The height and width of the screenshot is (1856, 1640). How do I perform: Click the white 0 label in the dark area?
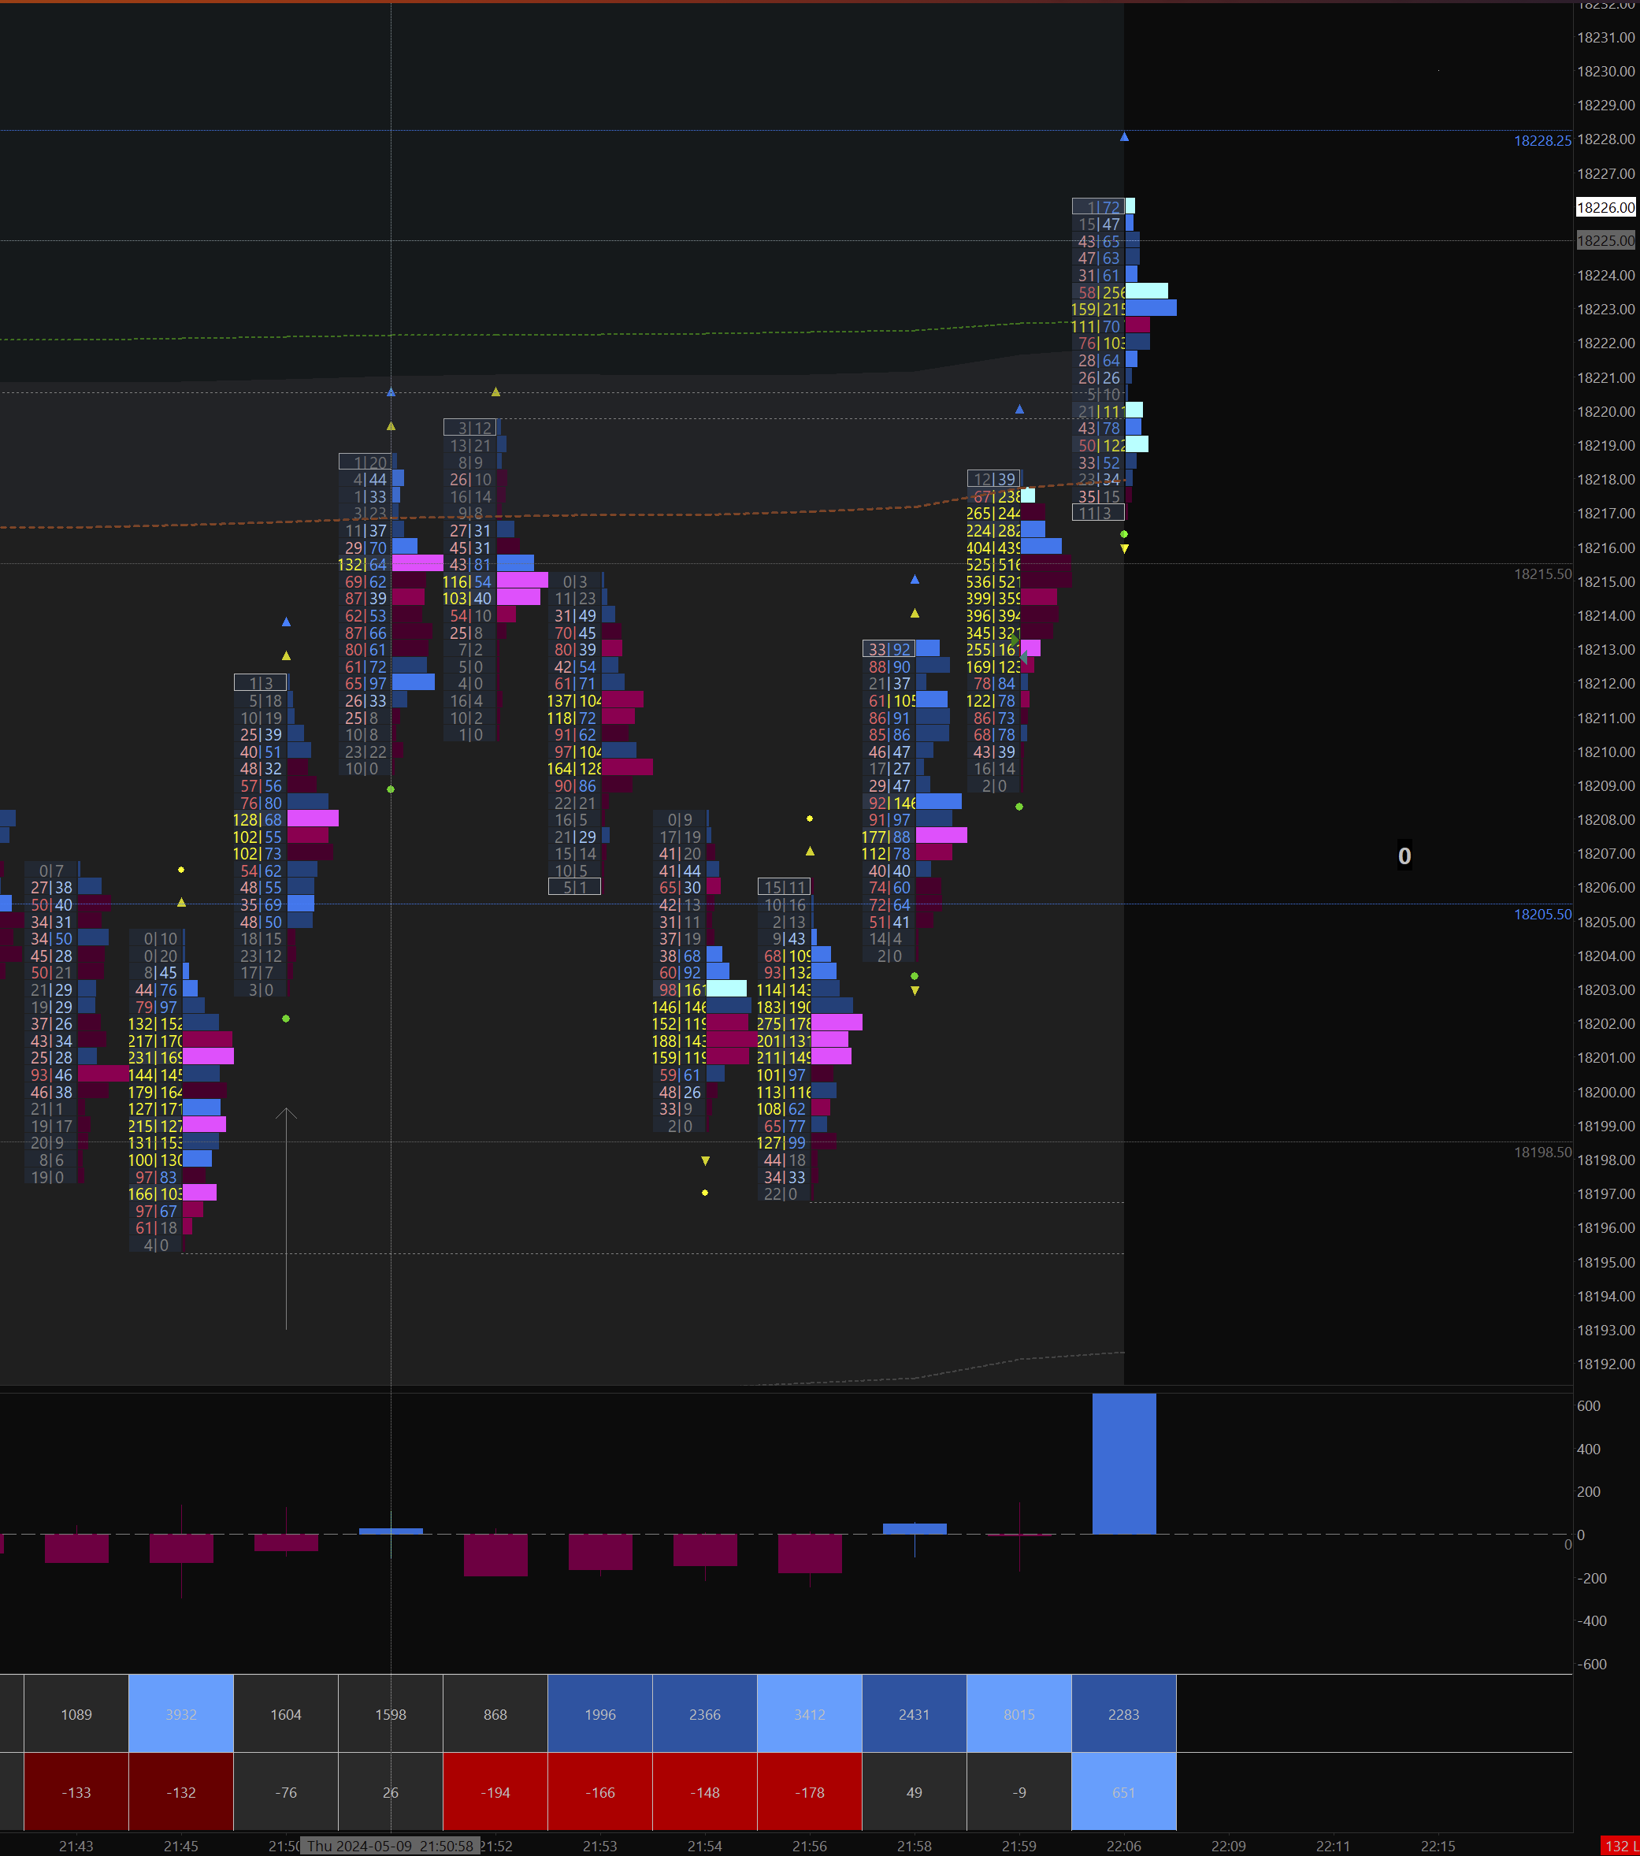[1404, 856]
